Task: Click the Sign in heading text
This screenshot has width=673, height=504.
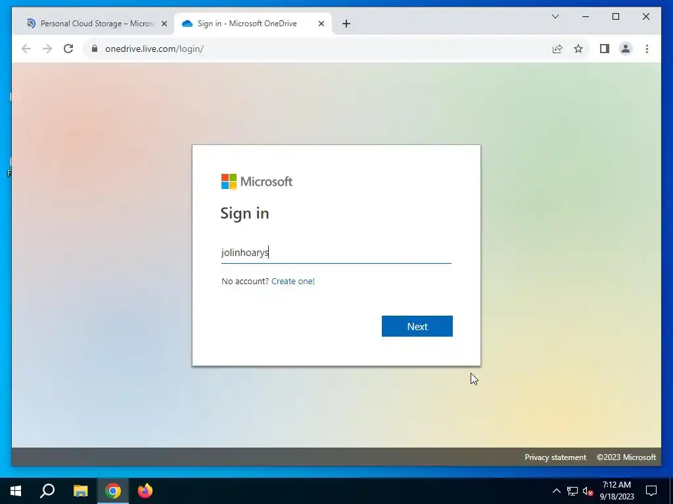Action: (x=244, y=213)
